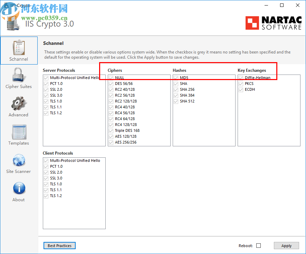Screen dimensions: 306x254
Task: Switch to the Advanced tab label
Action: 18,115
